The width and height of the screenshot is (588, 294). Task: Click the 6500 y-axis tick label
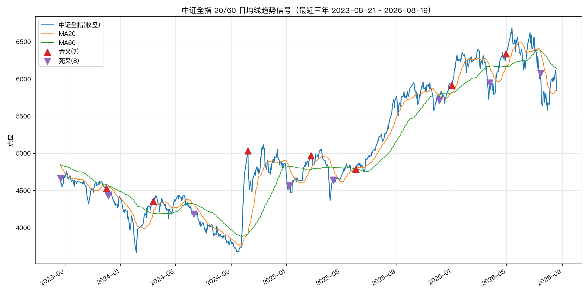pyautogui.click(x=24, y=42)
